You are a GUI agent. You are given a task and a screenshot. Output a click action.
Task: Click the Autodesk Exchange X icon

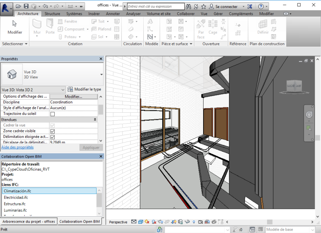coord(250,7)
